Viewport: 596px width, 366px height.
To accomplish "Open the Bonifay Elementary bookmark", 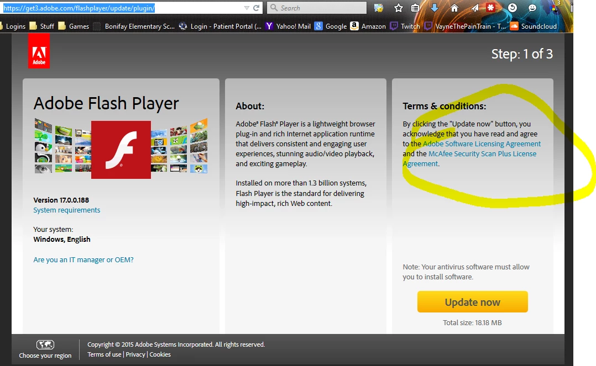I will 134,26.
